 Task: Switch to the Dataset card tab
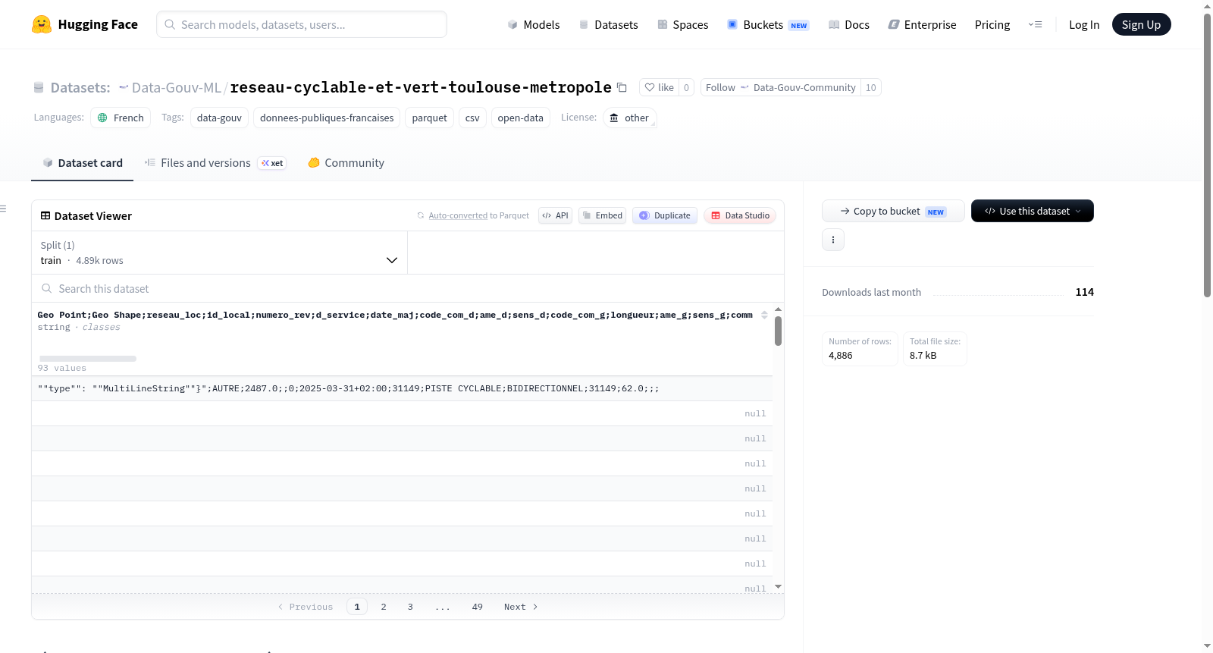point(83,163)
